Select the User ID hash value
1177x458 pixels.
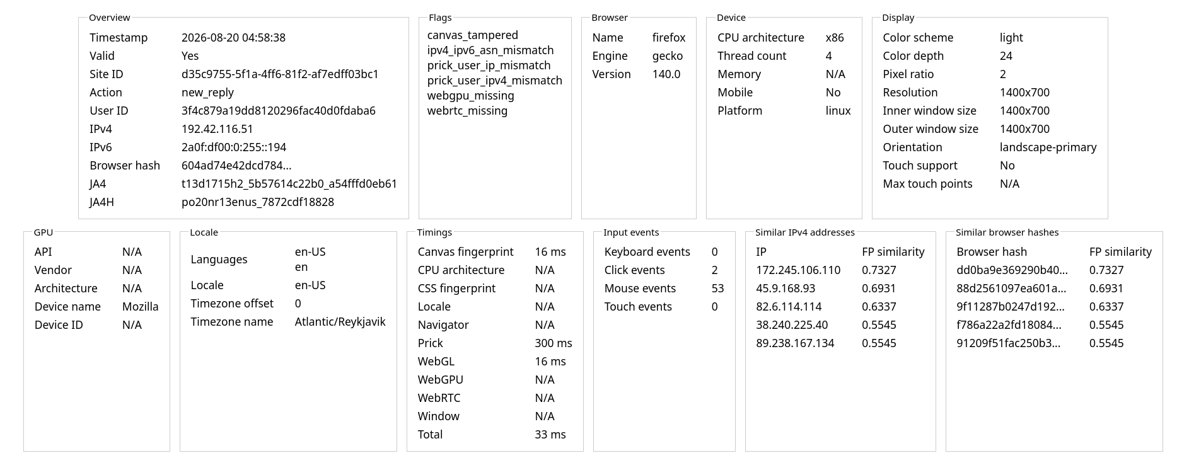coord(278,111)
